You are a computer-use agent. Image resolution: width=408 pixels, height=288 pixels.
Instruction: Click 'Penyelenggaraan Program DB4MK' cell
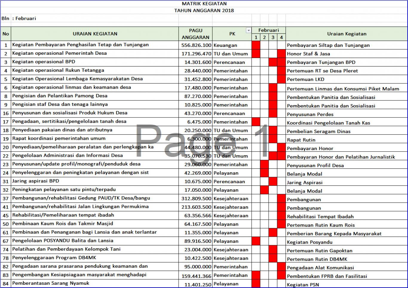95,258
